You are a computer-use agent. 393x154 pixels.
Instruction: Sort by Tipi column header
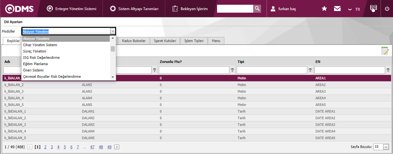coord(240,61)
